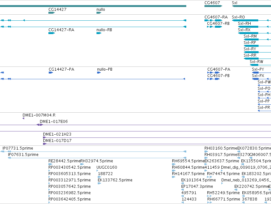Select the "Sxl-RP" transcript label
Screen dimensions: 271x204
(x=250, y=43)
